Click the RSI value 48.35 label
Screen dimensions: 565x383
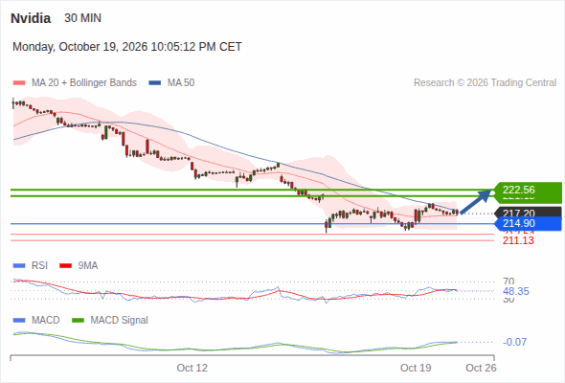[516, 291]
